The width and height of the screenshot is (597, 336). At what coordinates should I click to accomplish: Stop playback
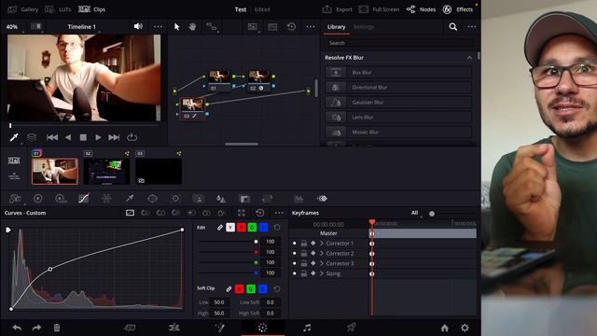83,137
